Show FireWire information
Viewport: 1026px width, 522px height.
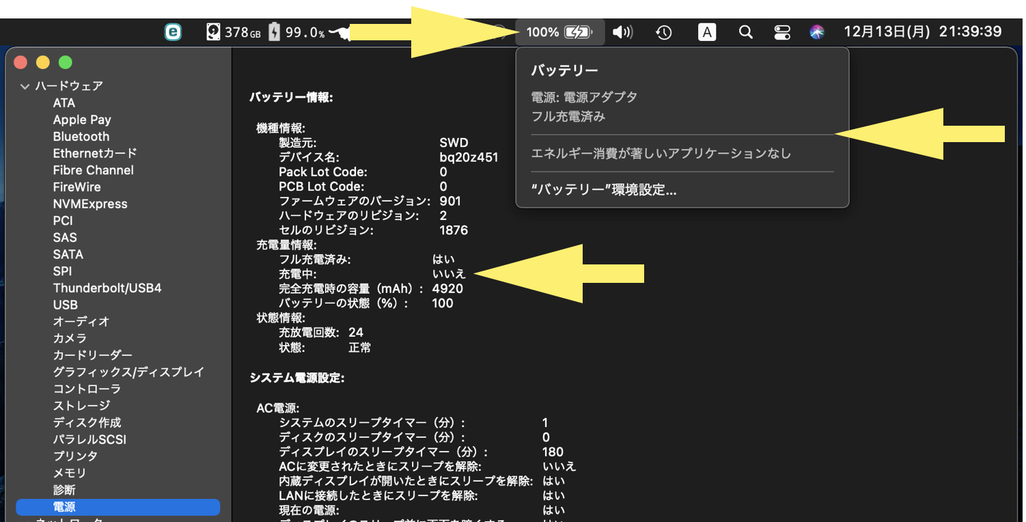[x=77, y=187]
